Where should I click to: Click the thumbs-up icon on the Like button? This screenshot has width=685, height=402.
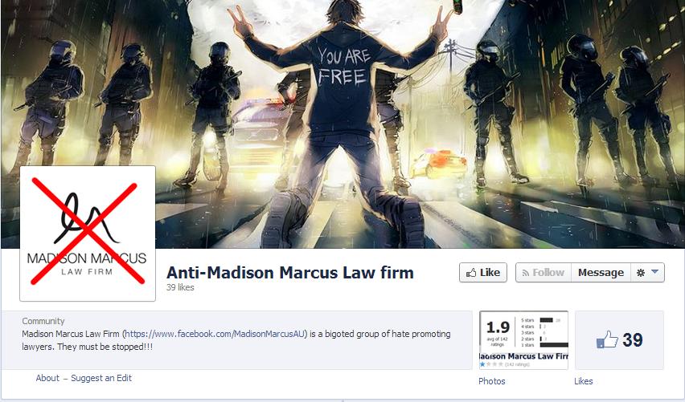[471, 273]
